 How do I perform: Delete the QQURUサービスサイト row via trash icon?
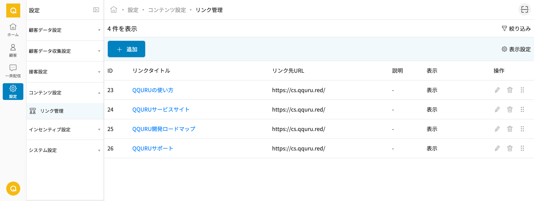[509, 110]
